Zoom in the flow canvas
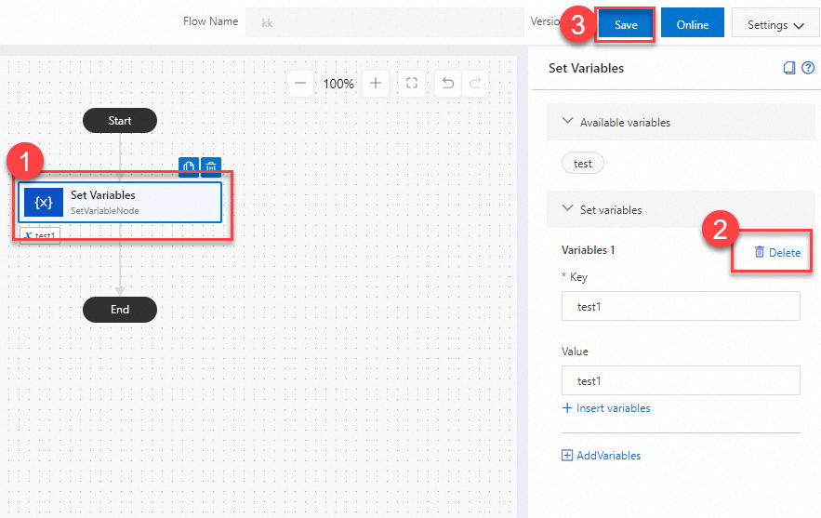The width and height of the screenshot is (821, 518). [376, 84]
